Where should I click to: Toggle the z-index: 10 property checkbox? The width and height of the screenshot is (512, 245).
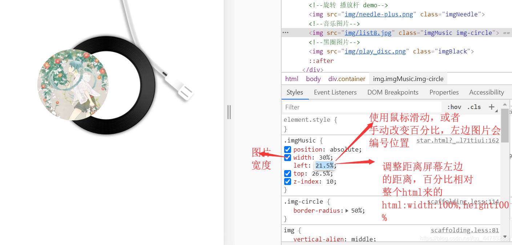pyautogui.click(x=288, y=181)
